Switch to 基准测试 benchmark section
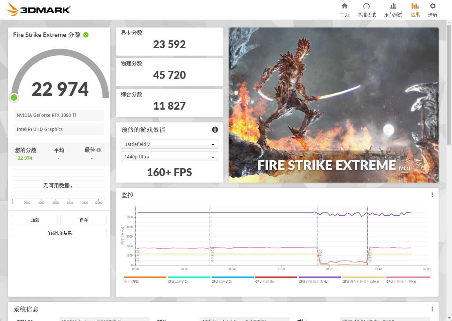The width and height of the screenshot is (452, 321). 366,9
